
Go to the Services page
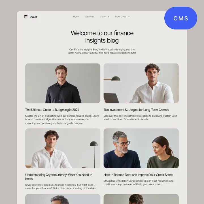[x=90, y=16]
